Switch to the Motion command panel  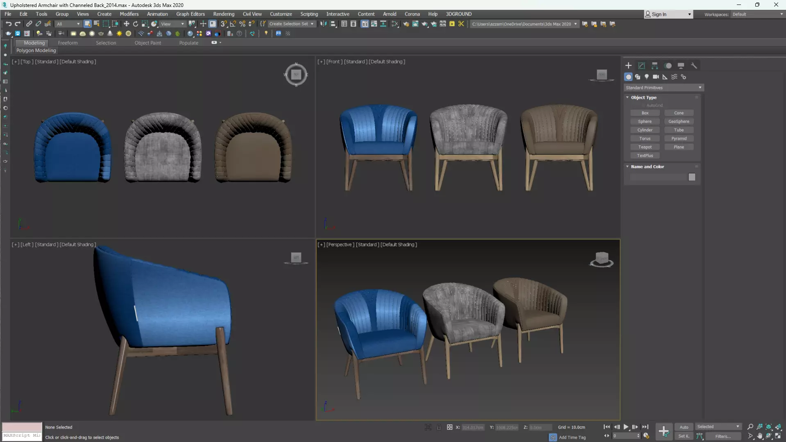point(668,66)
